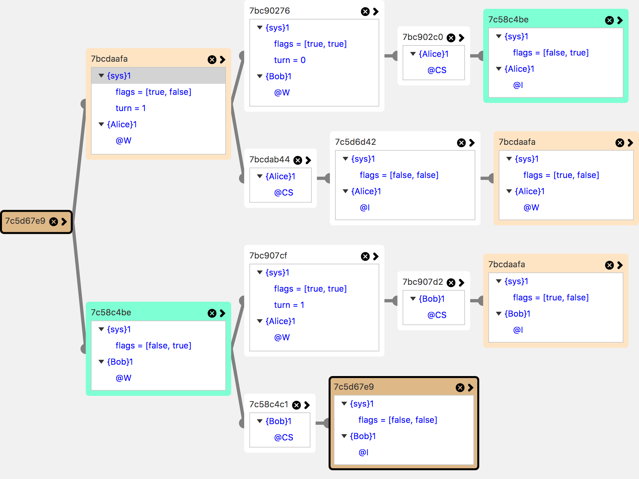Select '@CS' row in node 7bc902c0

tap(434, 70)
